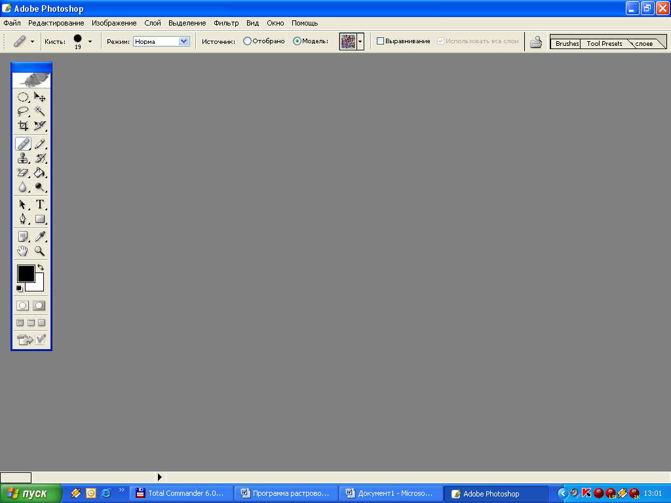Switch to Full Screen with menu bar mode
The width and height of the screenshot is (671, 503).
[31, 322]
